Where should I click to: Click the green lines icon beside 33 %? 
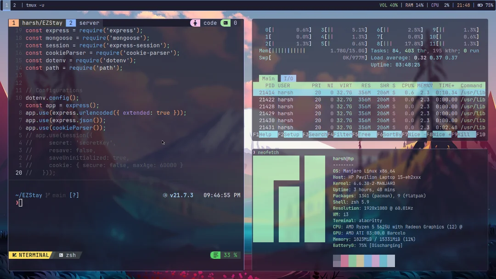click(x=215, y=255)
